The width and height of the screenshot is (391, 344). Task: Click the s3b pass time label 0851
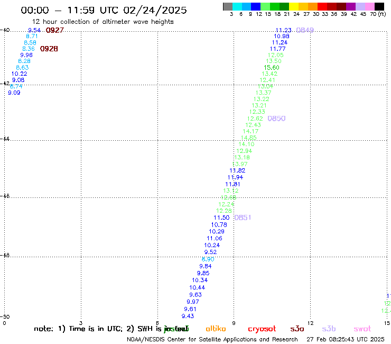coord(243,218)
